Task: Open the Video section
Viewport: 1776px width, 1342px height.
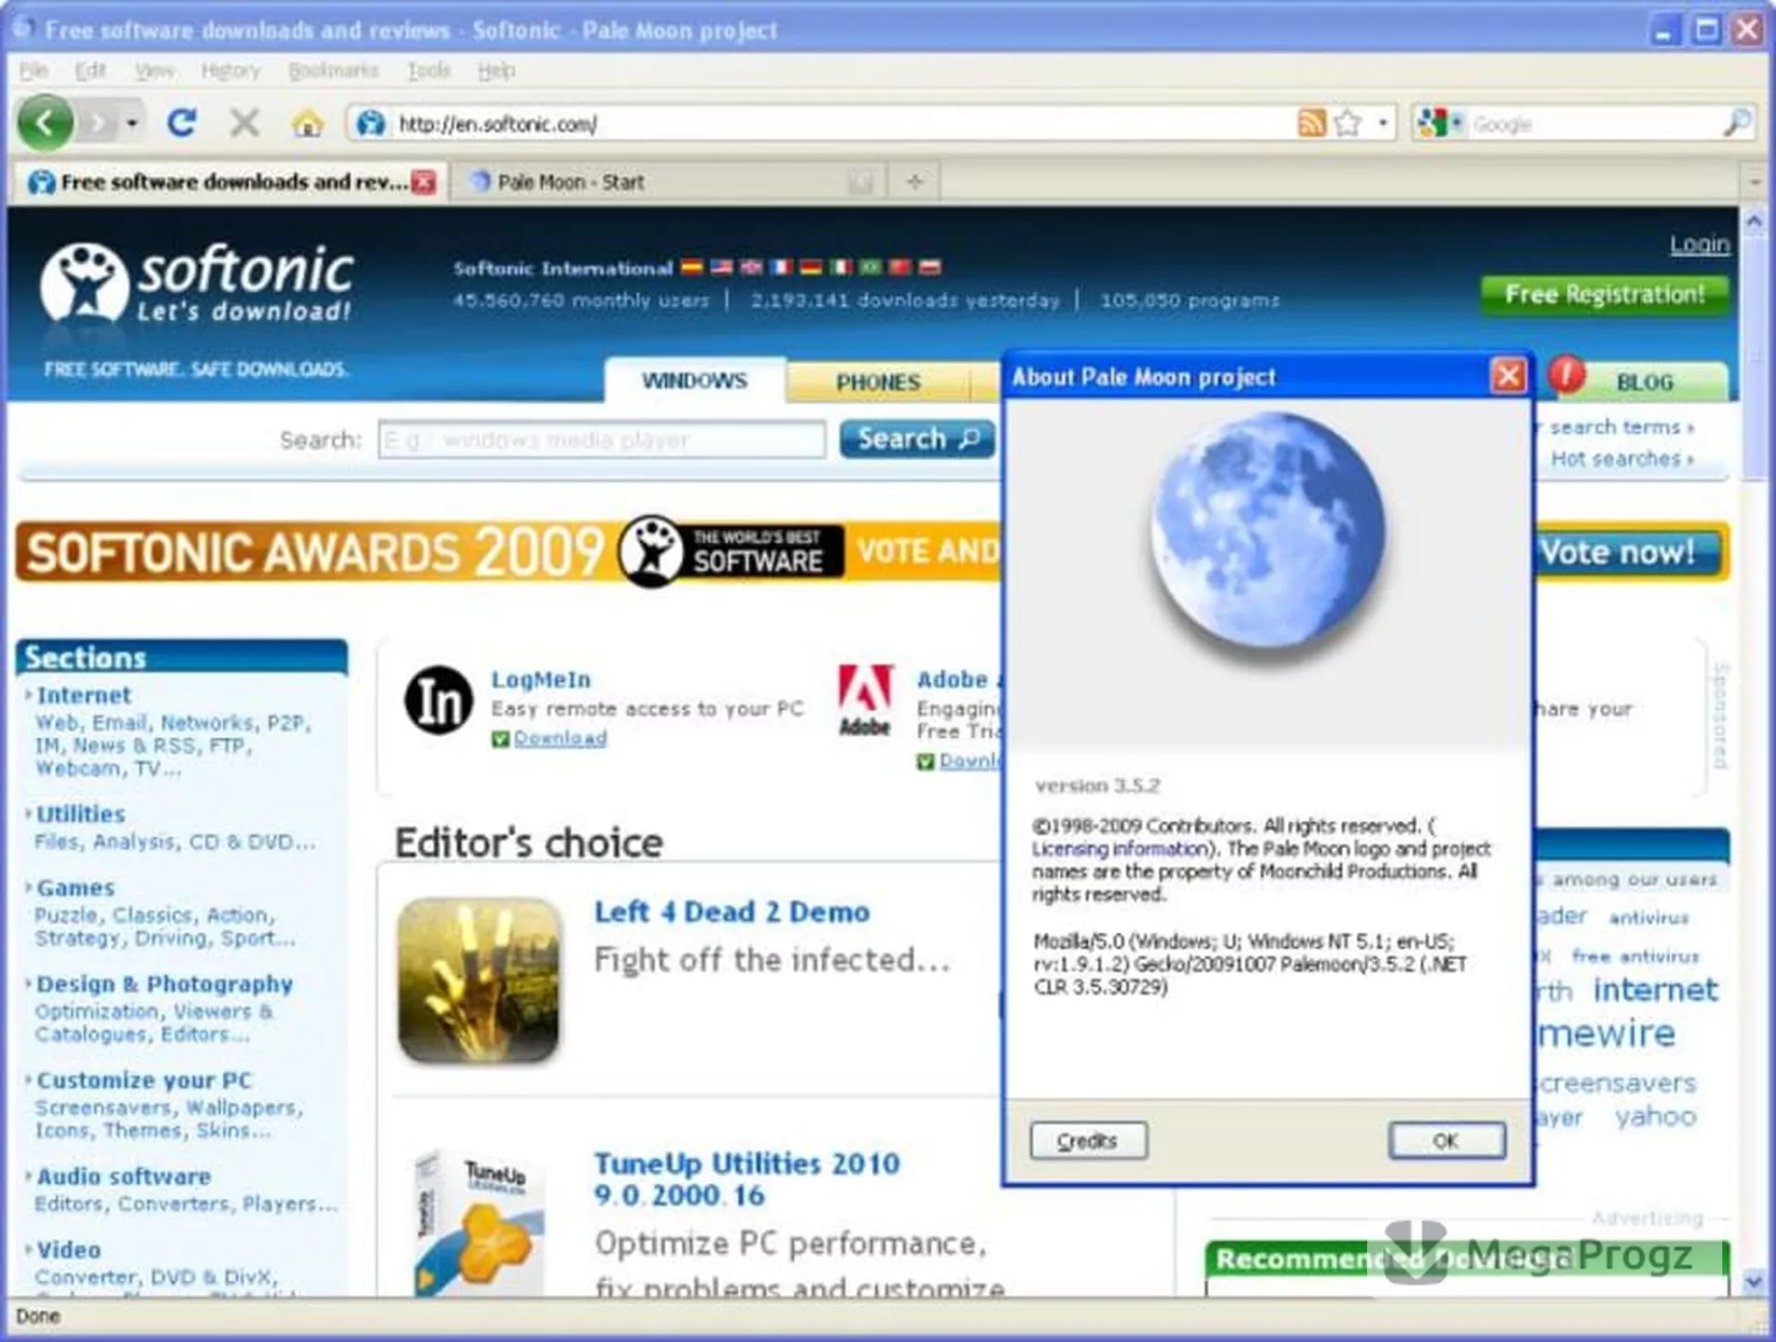Action: [x=68, y=1250]
